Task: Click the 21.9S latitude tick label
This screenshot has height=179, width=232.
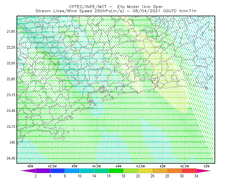Action: [11, 32]
